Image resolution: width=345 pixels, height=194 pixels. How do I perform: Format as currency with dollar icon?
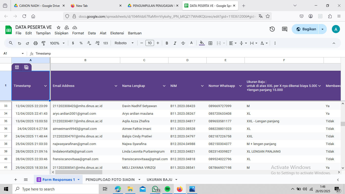73,43
